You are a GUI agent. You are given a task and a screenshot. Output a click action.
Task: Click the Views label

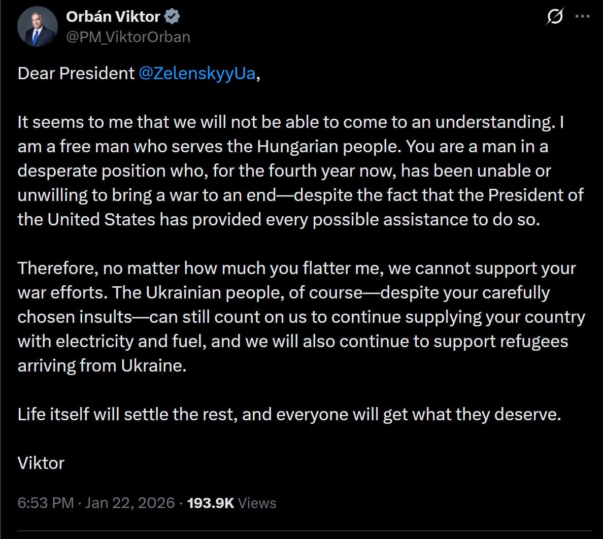pyautogui.click(x=257, y=503)
